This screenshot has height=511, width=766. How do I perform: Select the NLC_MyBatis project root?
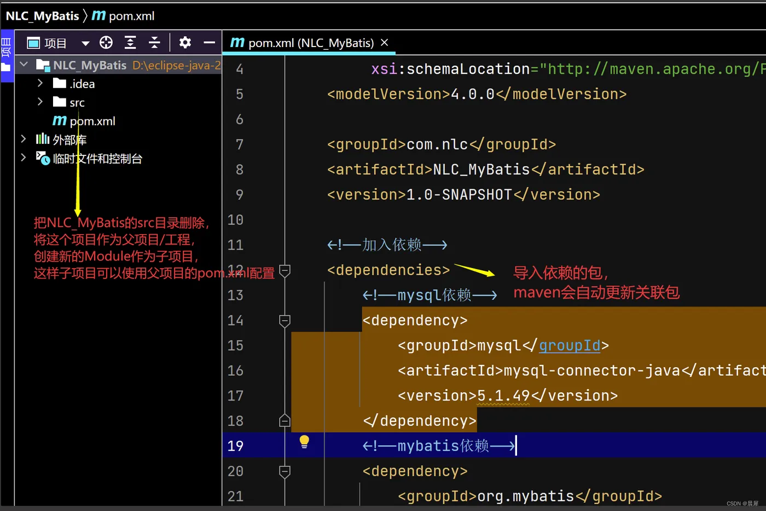[x=90, y=65]
